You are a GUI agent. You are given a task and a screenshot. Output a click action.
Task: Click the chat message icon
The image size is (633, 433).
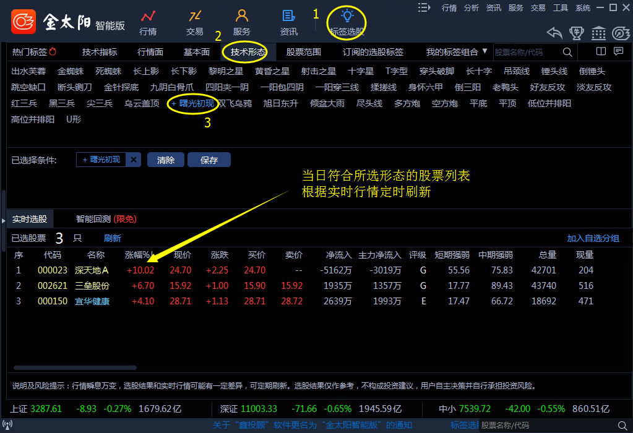coord(618,51)
